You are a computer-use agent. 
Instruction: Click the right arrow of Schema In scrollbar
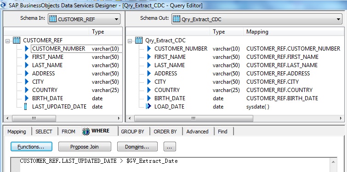point(119,119)
